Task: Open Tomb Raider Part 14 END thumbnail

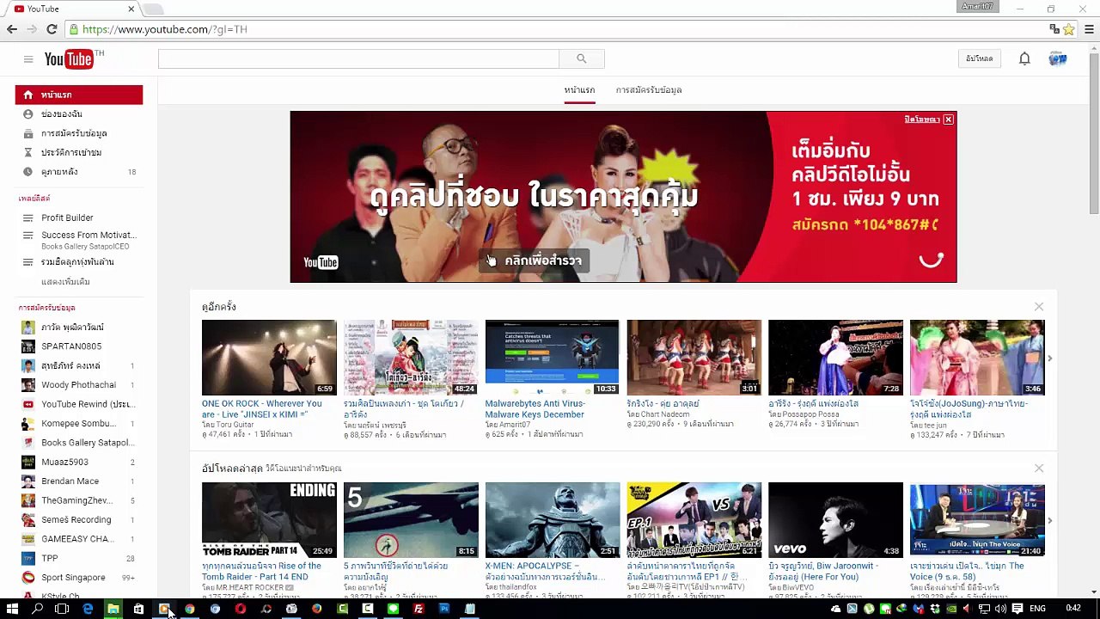Action: (x=269, y=520)
